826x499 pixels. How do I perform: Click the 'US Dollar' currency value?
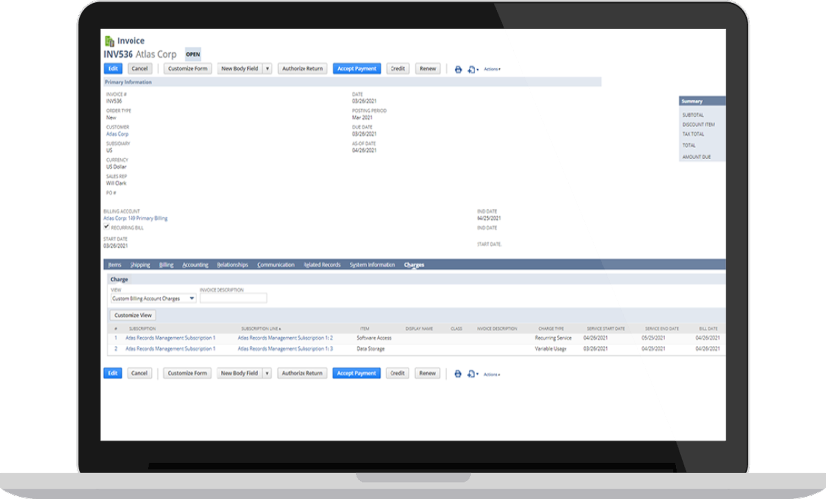click(x=116, y=166)
